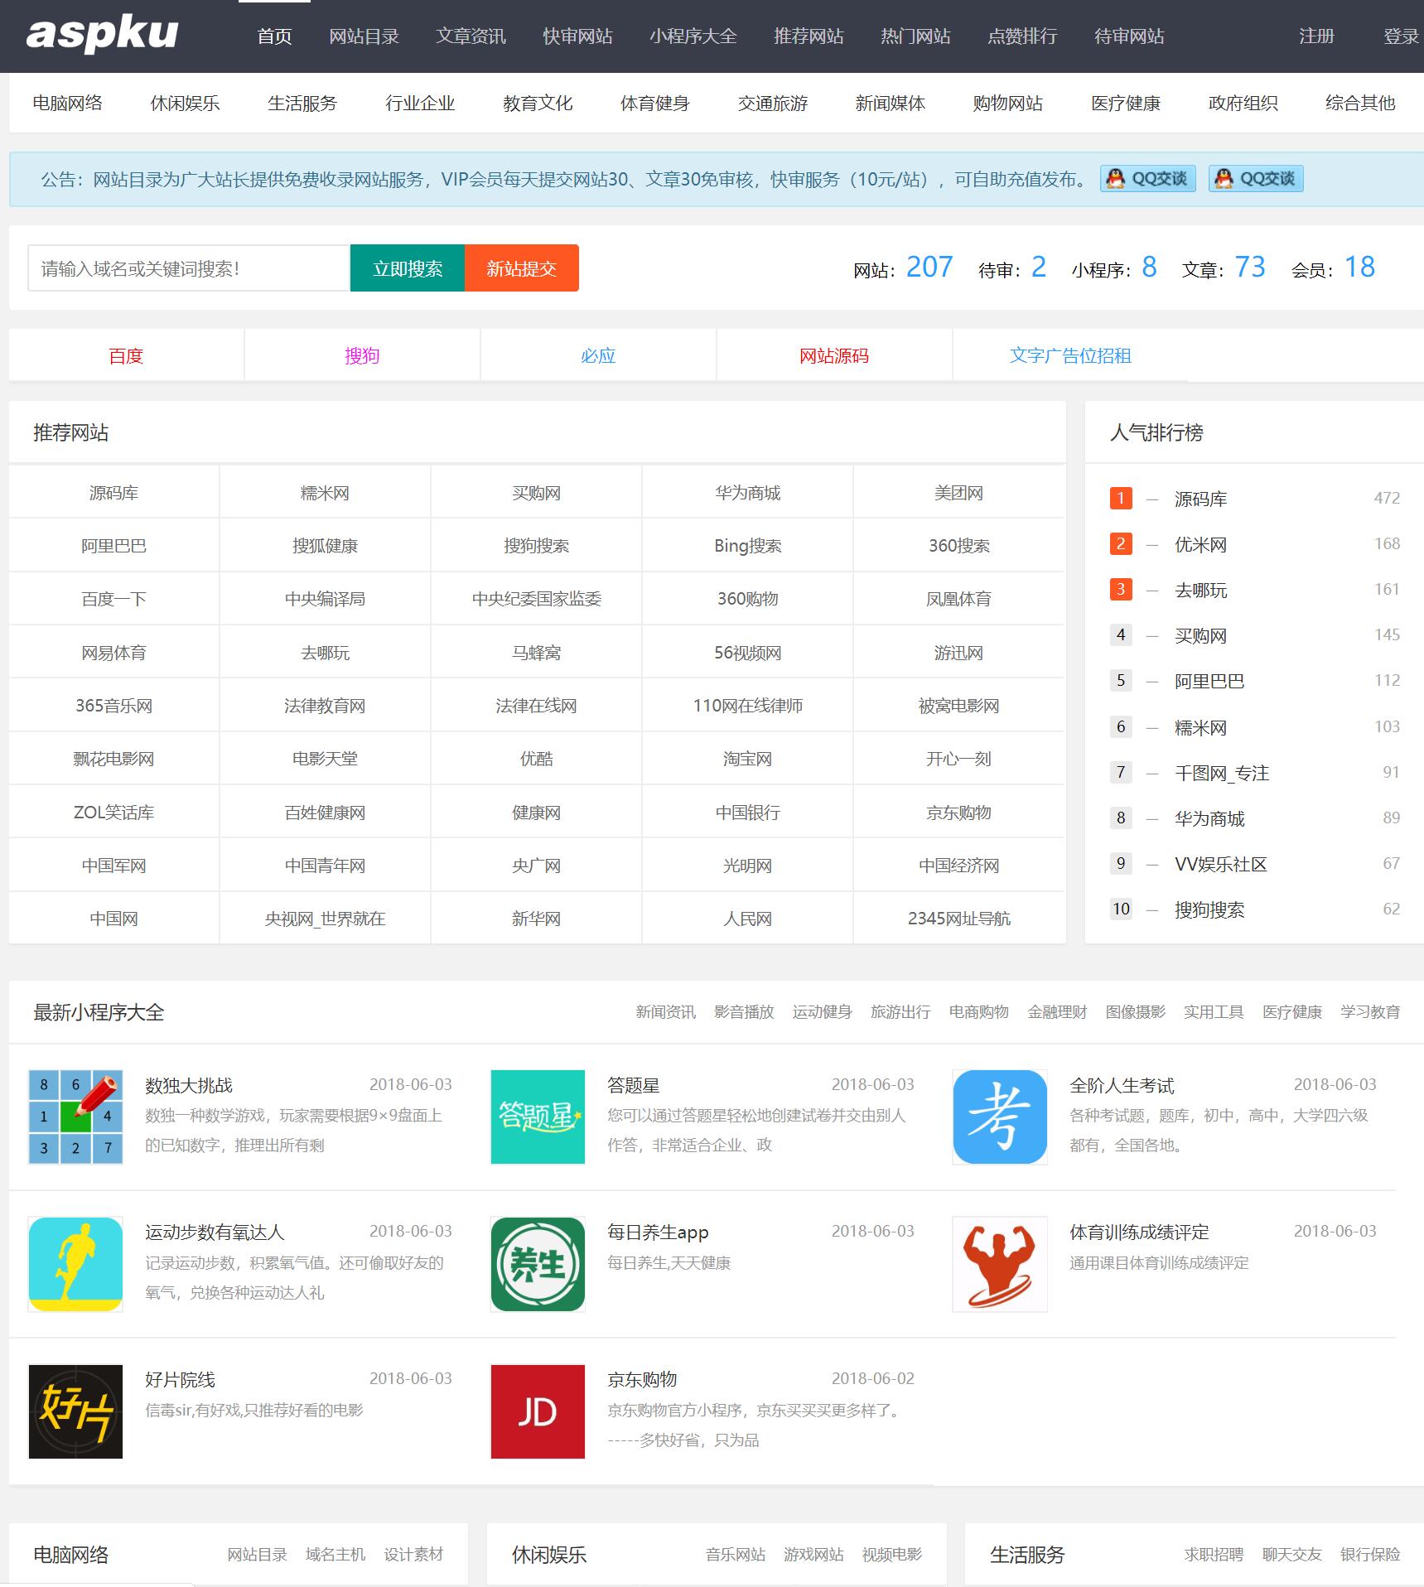Open 马蜂窝 in the 推荐网站 grid
This screenshot has width=1424, height=1587.
(x=536, y=653)
